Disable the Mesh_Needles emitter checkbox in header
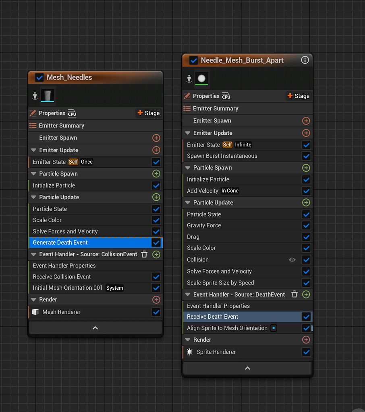The width and height of the screenshot is (365, 412). pos(39,77)
